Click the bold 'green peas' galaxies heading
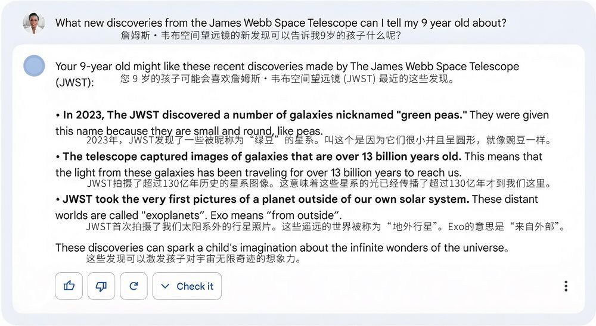The height and width of the screenshot is (326, 596). tap(265, 115)
